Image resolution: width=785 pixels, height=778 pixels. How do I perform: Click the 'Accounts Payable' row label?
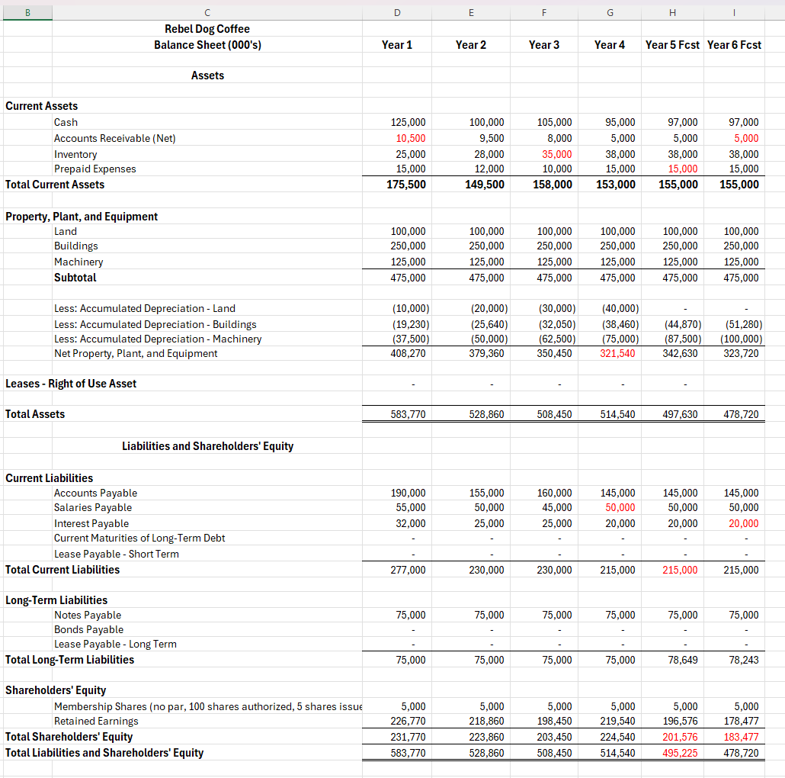[x=95, y=493]
